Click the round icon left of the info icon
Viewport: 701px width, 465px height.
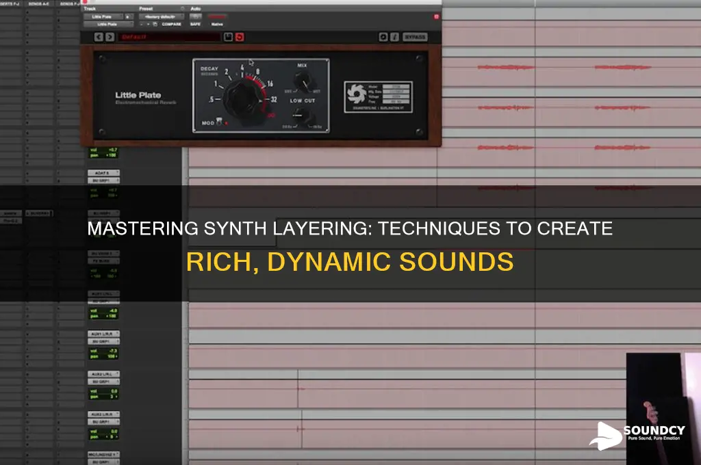pos(383,37)
